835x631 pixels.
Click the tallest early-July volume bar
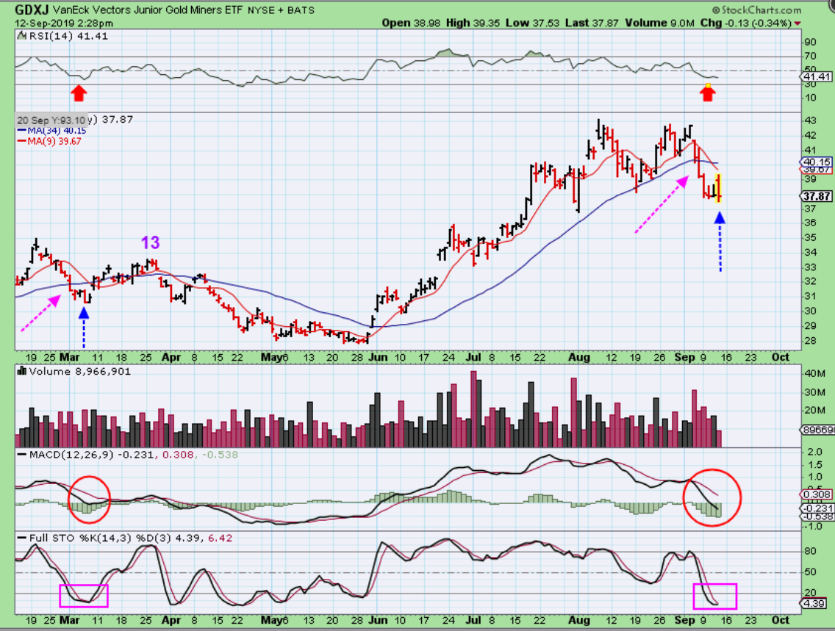(x=473, y=408)
